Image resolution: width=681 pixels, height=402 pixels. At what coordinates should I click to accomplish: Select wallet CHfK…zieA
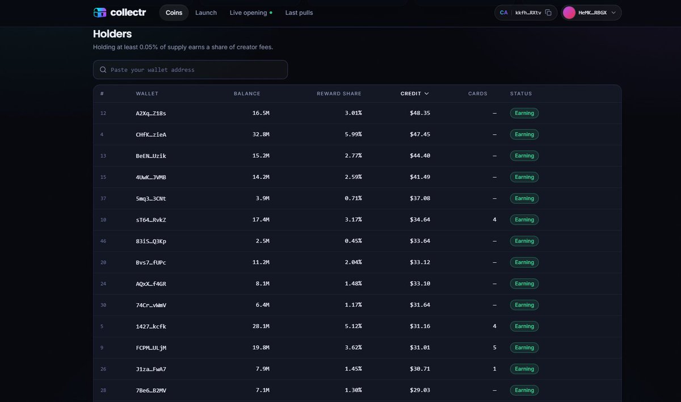click(151, 135)
